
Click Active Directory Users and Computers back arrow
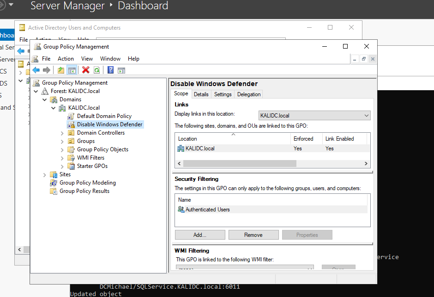[x=21, y=51]
